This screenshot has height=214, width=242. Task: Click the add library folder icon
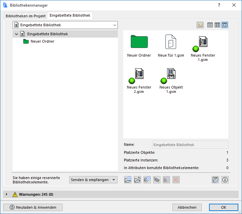coord(137,180)
